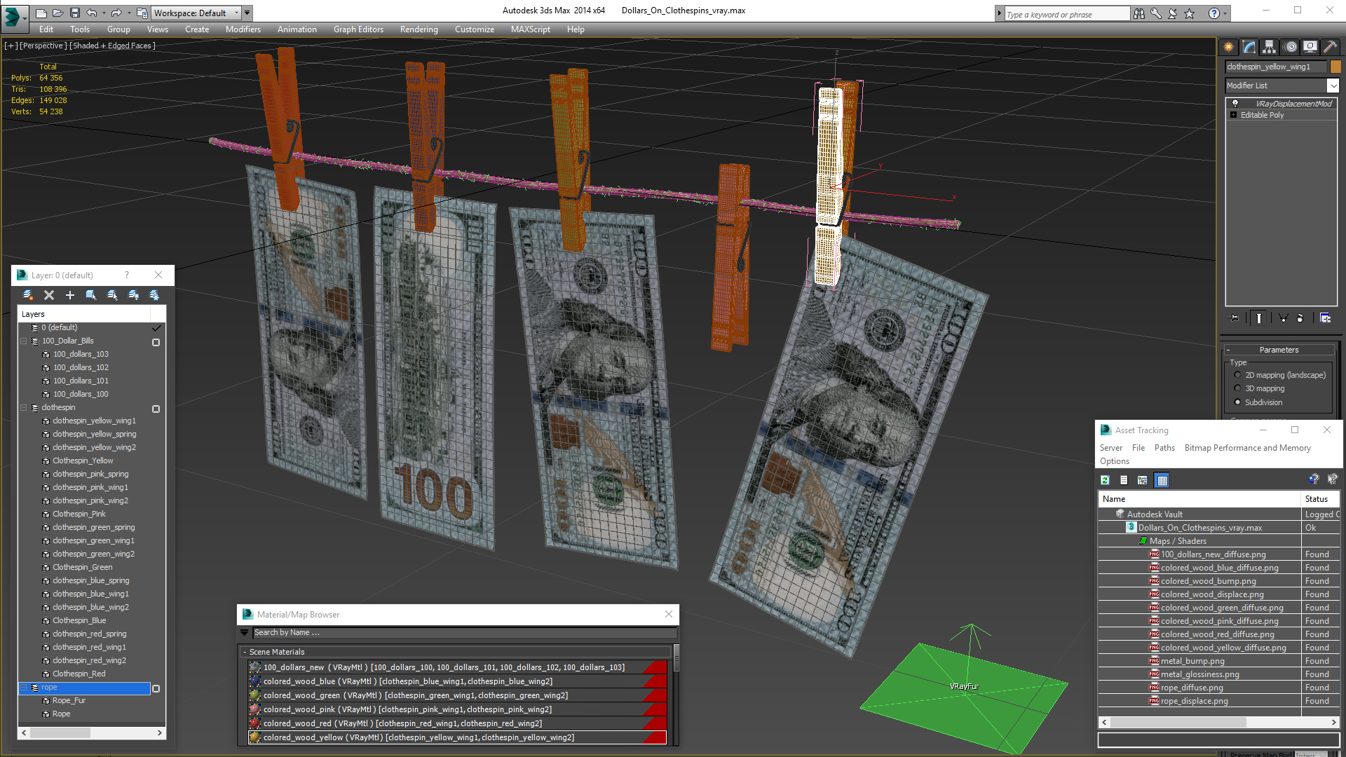Click the Refresh icon in Asset Tracking

point(1106,480)
